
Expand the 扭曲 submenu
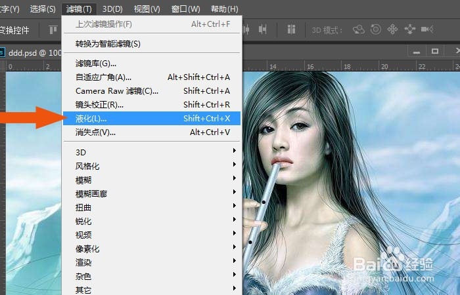[x=152, y=208]
